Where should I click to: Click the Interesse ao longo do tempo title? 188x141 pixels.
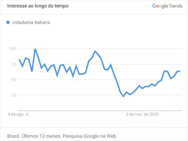point(38,6)
